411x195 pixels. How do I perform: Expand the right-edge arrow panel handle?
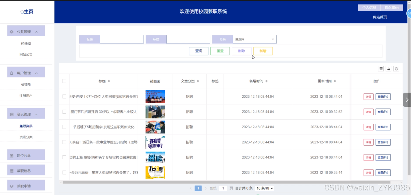click(407, 100)
